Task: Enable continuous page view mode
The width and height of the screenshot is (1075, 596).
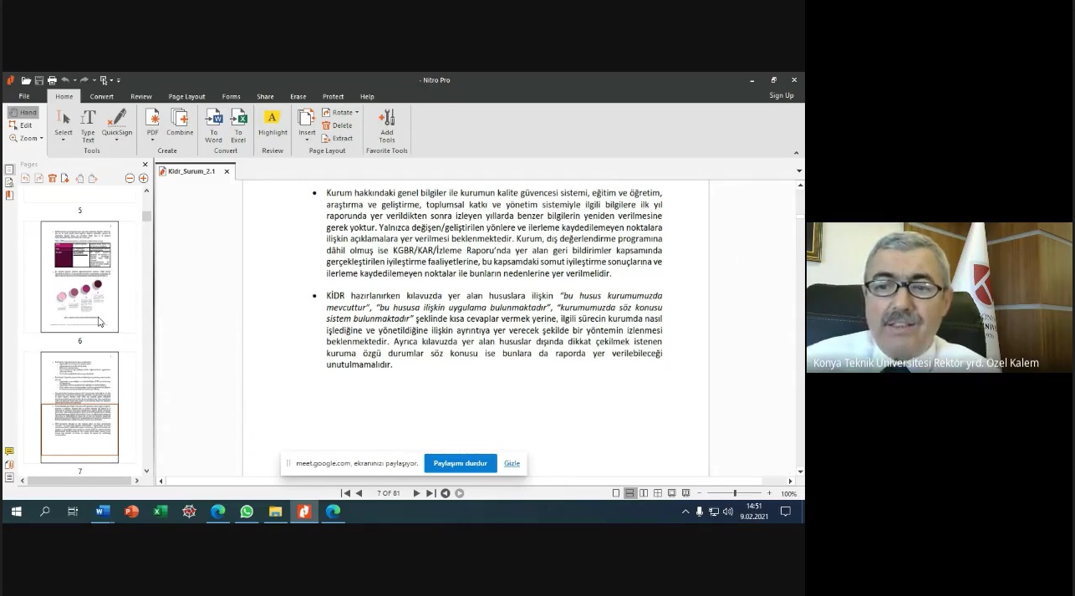Action: pos(629,493)
